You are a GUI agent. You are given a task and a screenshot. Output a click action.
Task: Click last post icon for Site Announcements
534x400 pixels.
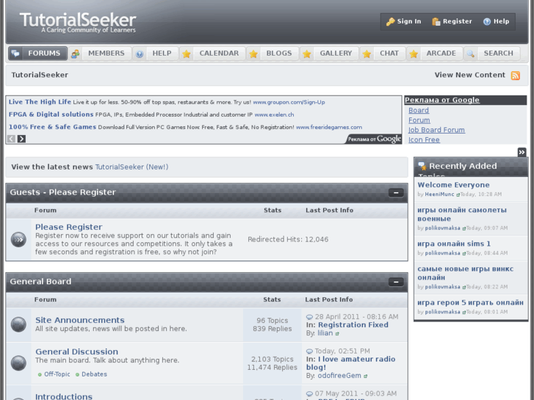point(309,317)
